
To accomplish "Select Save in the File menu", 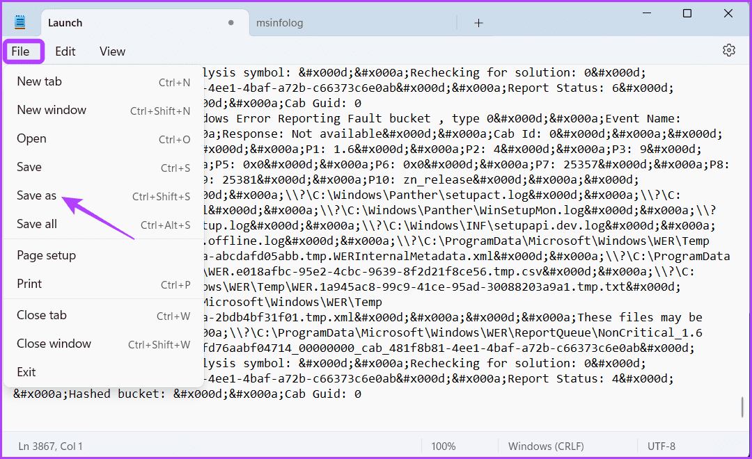I will point(103,167).
